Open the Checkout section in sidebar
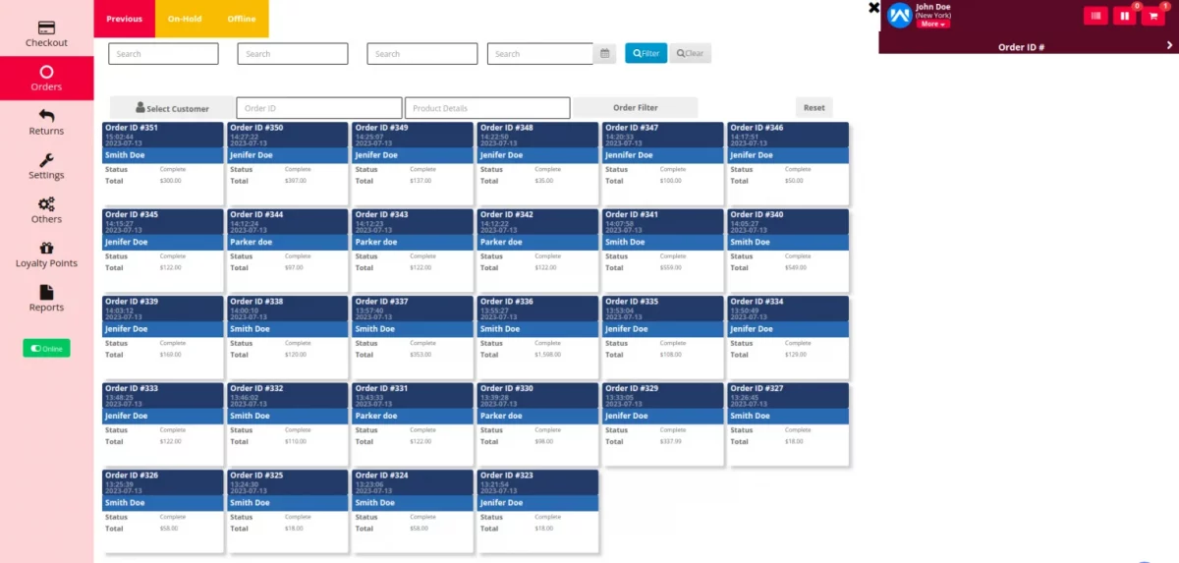This screenshot has width=1179, height=563. [46, 33]
